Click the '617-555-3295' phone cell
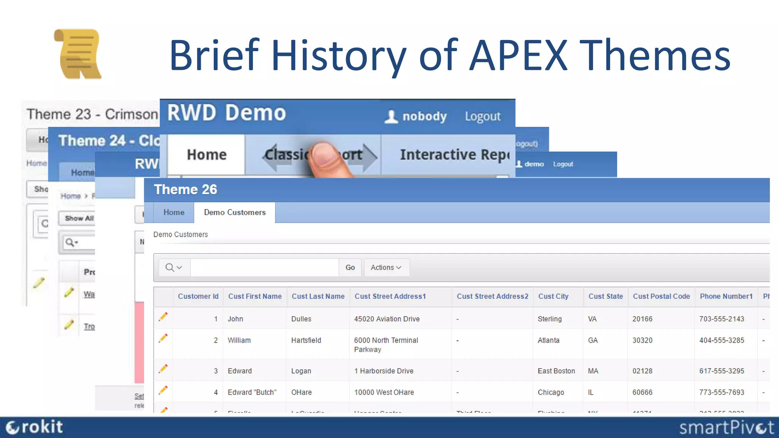This screenshot has height=438, width=779. tap(722, 371)
